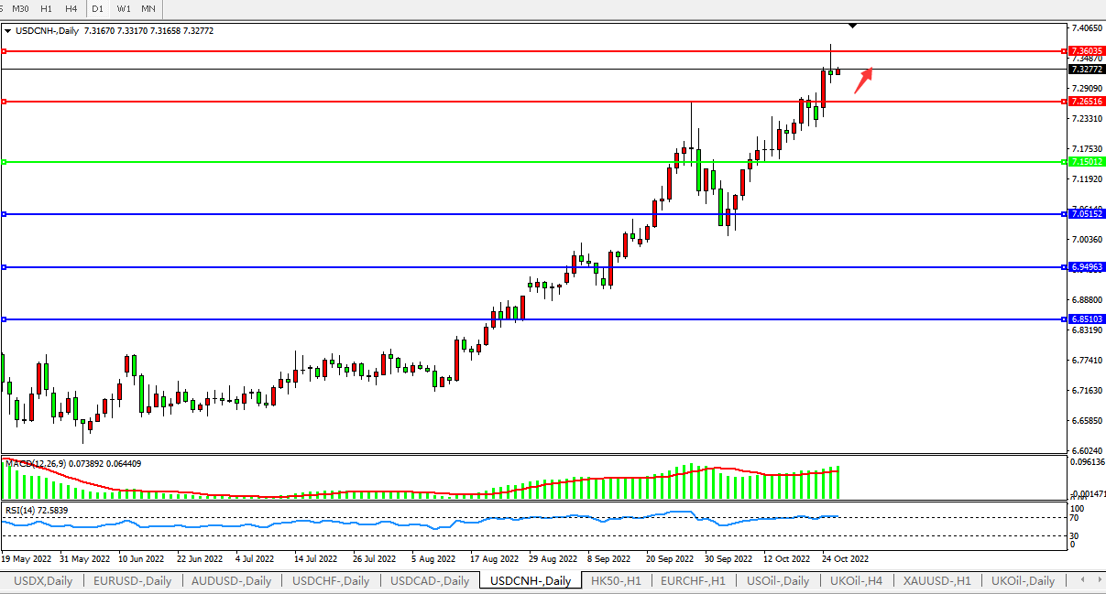Toggle the M30 timeframe button

click(20, 8)
